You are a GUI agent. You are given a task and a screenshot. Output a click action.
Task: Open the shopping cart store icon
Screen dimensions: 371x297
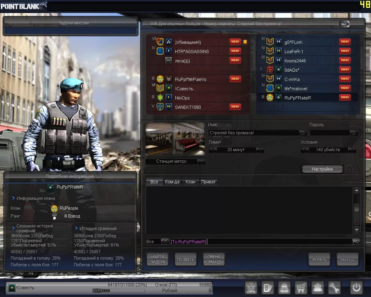(301, 287)
